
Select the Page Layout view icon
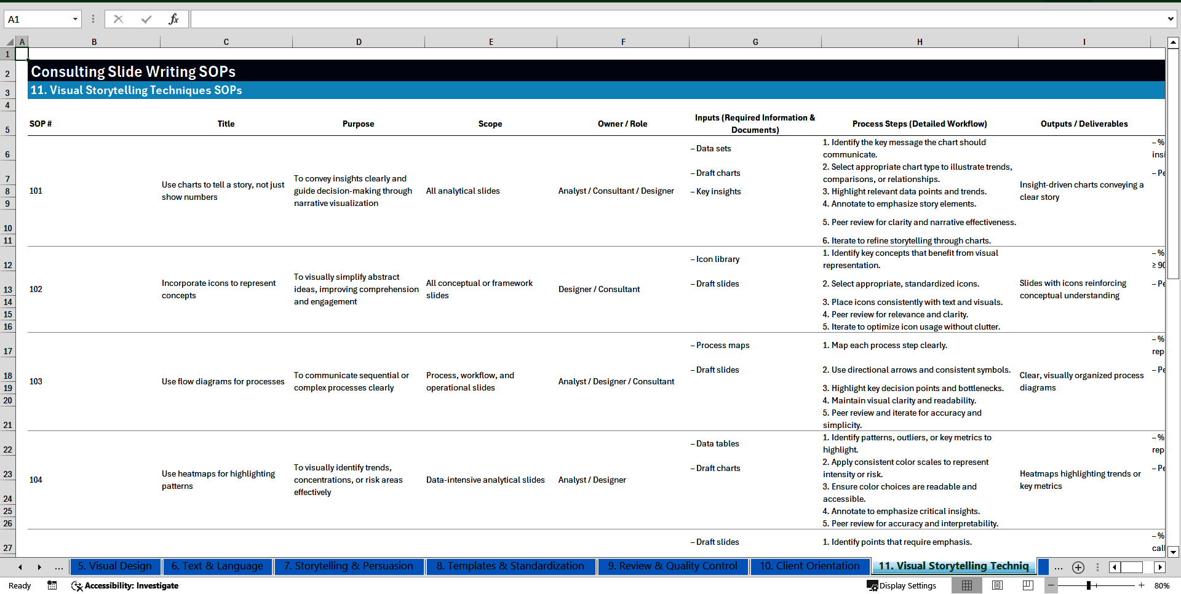pos(997,585)
